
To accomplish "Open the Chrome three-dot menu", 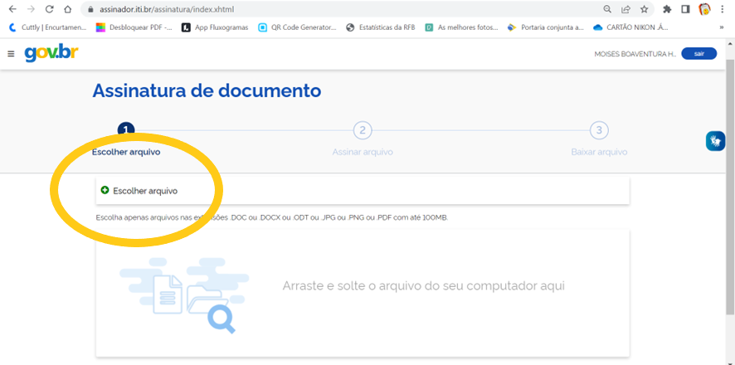I will [x=723, y=9].
